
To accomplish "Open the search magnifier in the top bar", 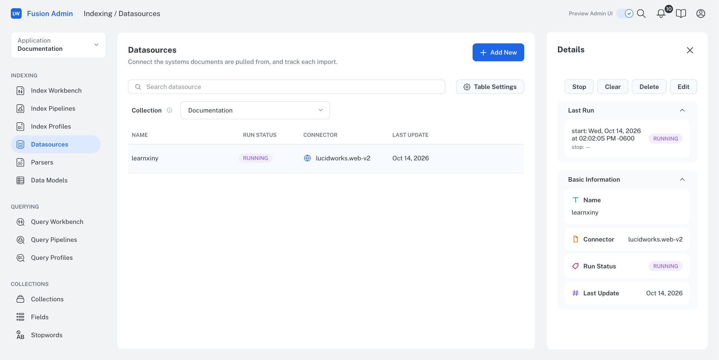I will point(641,13).
